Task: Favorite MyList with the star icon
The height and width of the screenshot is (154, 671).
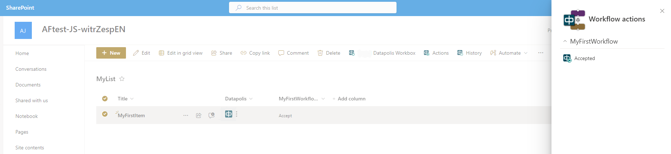Action: coord(122,79)
